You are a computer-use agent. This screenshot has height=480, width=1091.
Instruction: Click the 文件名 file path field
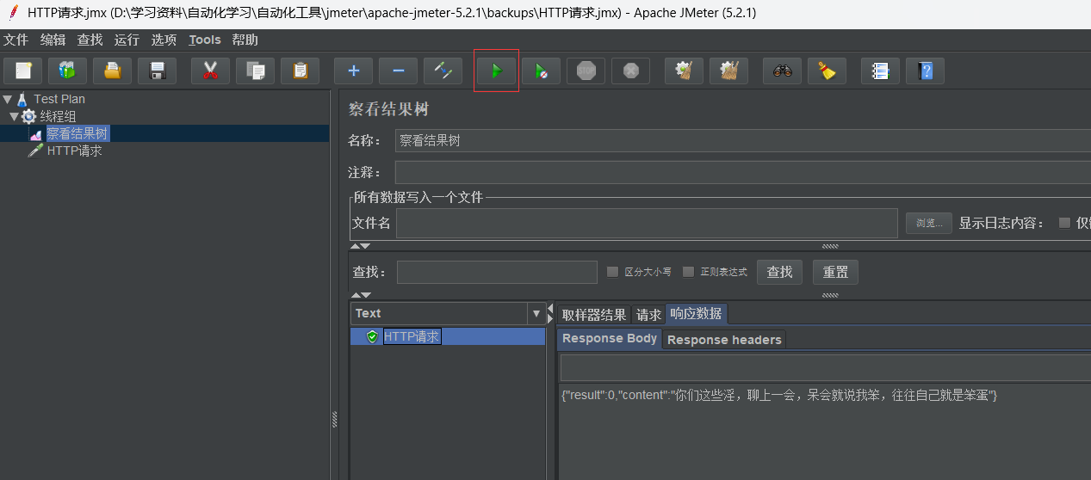[x=647, y=223]
